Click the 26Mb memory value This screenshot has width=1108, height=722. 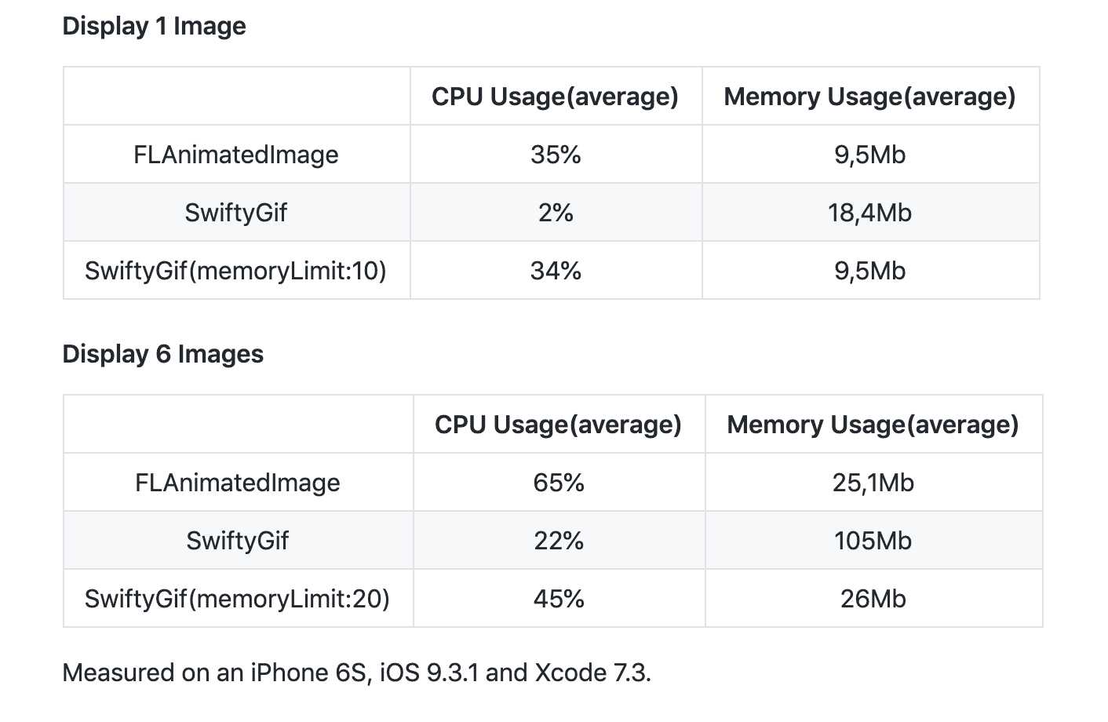tap(873, 599)
